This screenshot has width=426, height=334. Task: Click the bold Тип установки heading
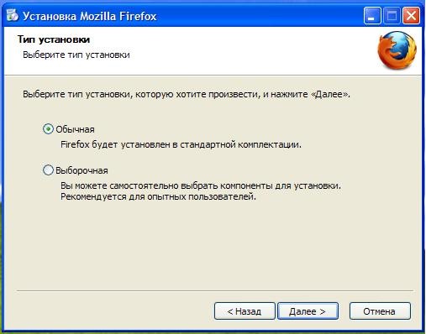click(x=54, y=39)
